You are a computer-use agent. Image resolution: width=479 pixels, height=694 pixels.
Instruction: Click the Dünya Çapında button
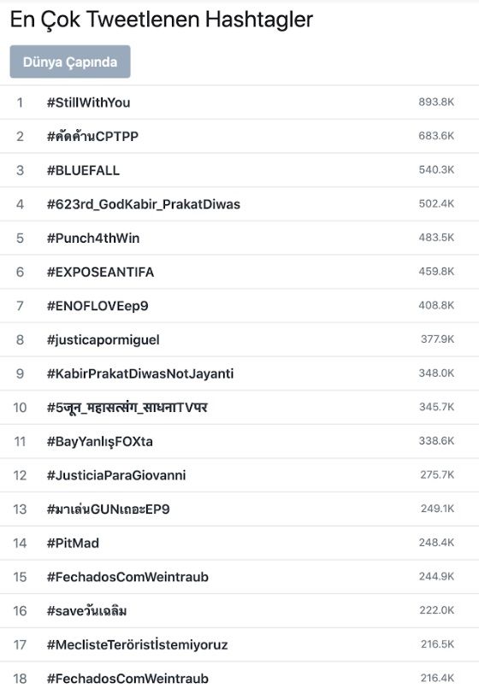point(70,62)
